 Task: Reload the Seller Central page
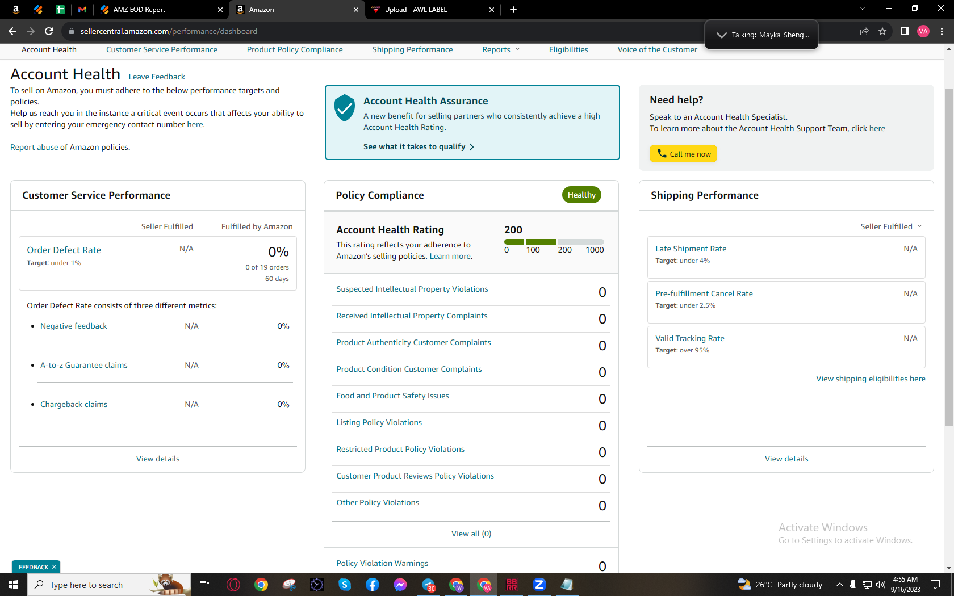tap(49, 31)
